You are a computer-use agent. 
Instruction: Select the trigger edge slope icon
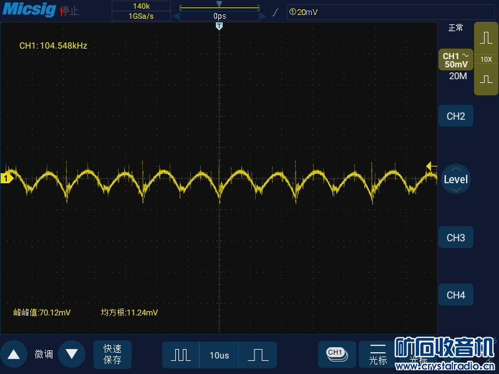(275, 12)
